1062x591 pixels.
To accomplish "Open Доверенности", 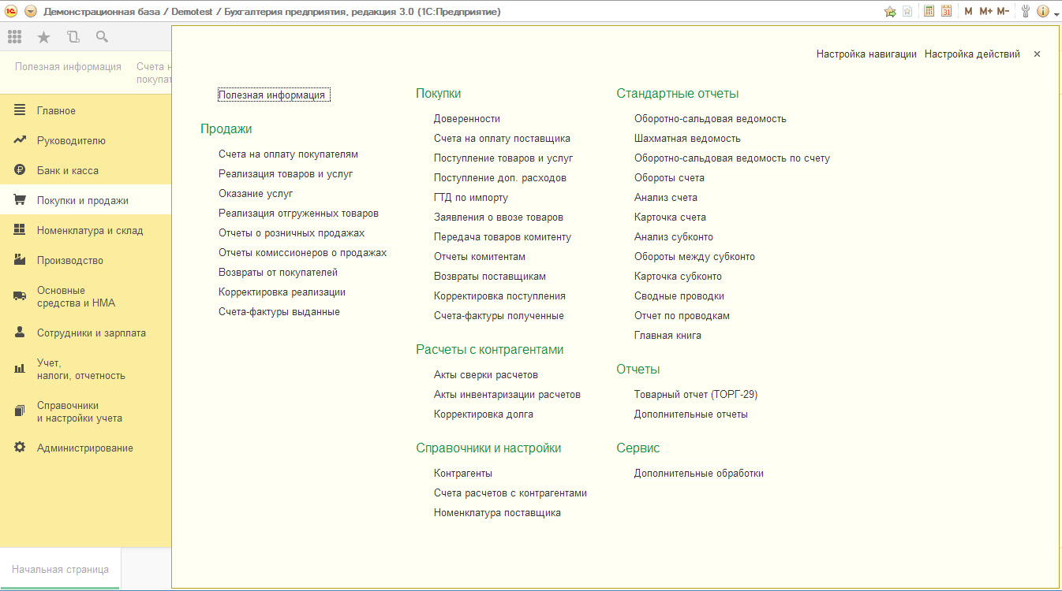I will (467, 119).
